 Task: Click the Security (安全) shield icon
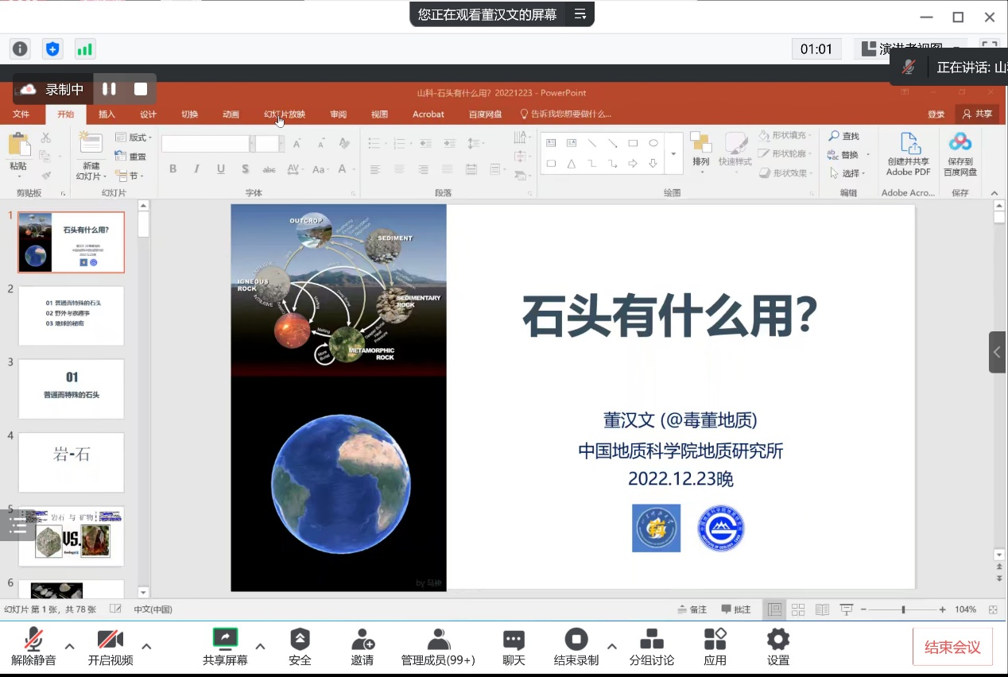(x=300, y=647)
